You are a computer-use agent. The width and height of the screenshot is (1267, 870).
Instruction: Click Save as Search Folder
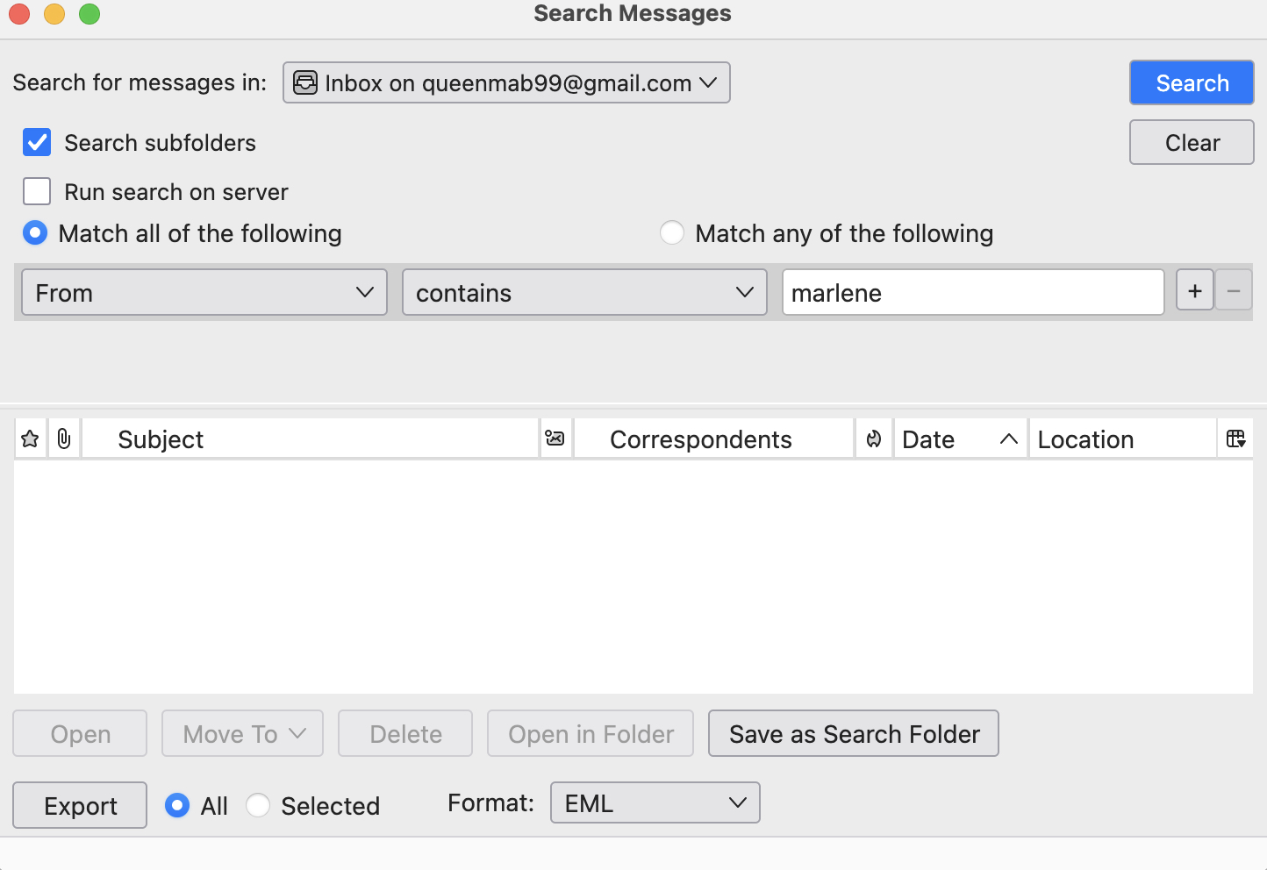854,734
